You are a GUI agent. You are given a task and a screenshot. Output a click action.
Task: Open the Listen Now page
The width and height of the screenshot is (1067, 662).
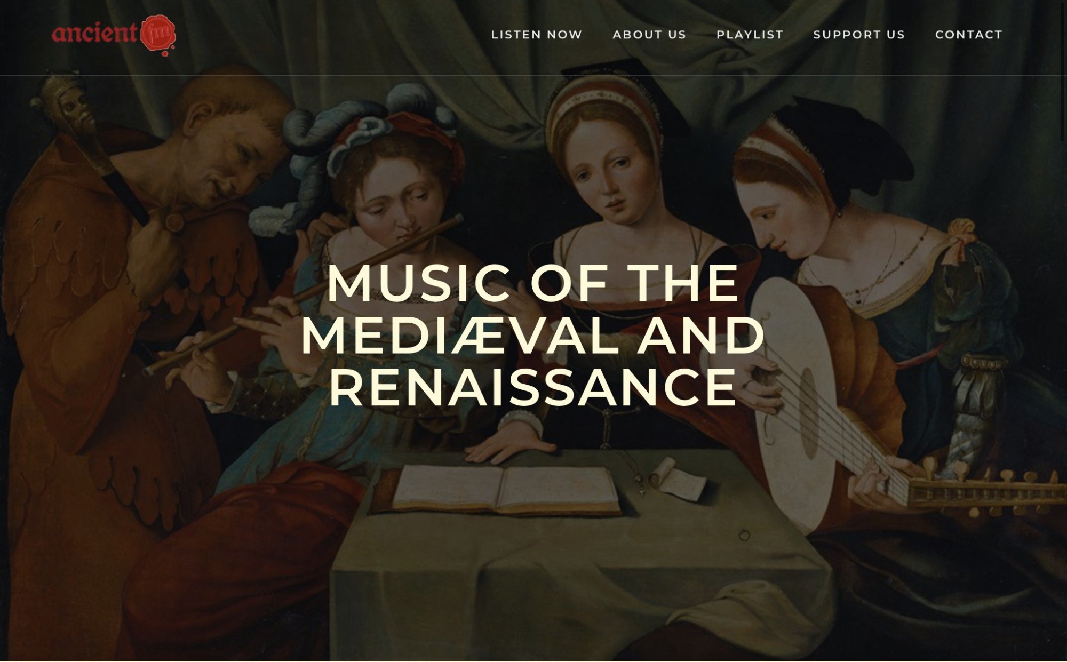[537, 35]
